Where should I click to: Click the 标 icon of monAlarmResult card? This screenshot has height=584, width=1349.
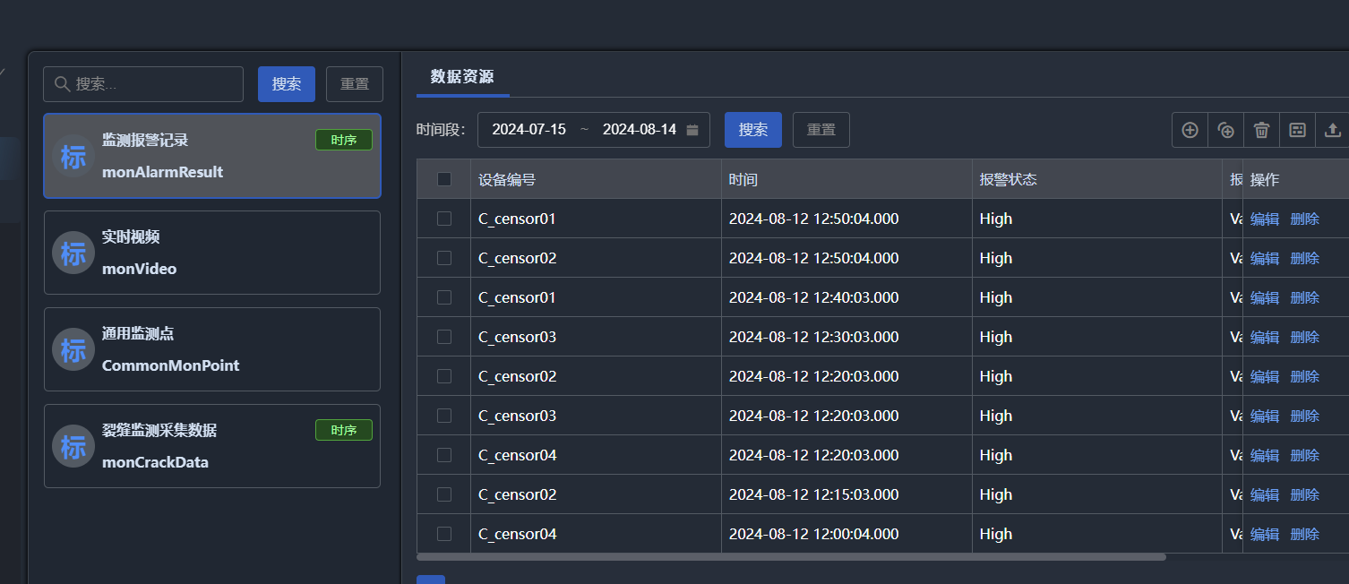[x=73, y=157]
